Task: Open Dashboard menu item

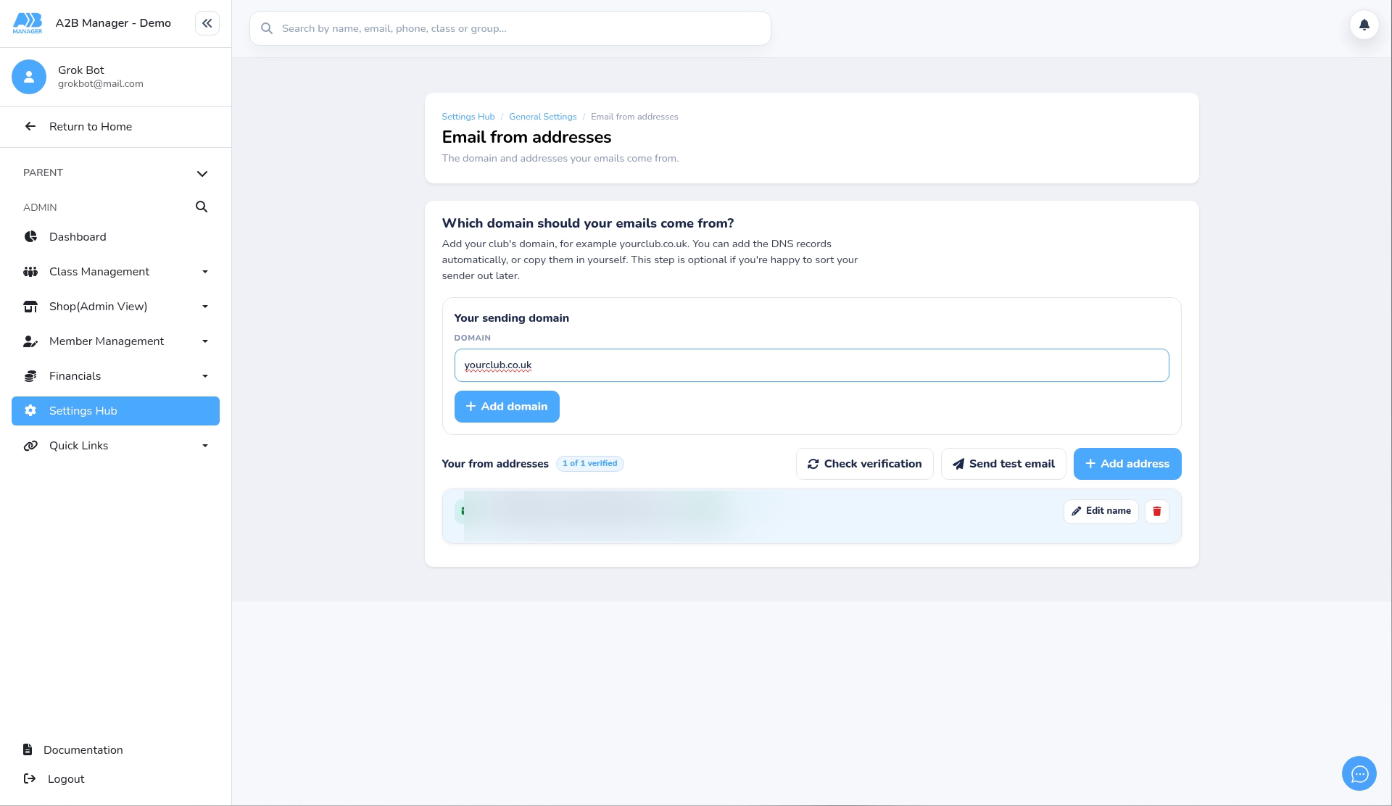Action: (x=115, y=237)
